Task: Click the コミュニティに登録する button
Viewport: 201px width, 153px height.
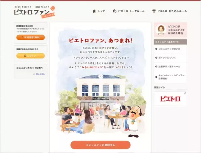Action: [100, 145]
